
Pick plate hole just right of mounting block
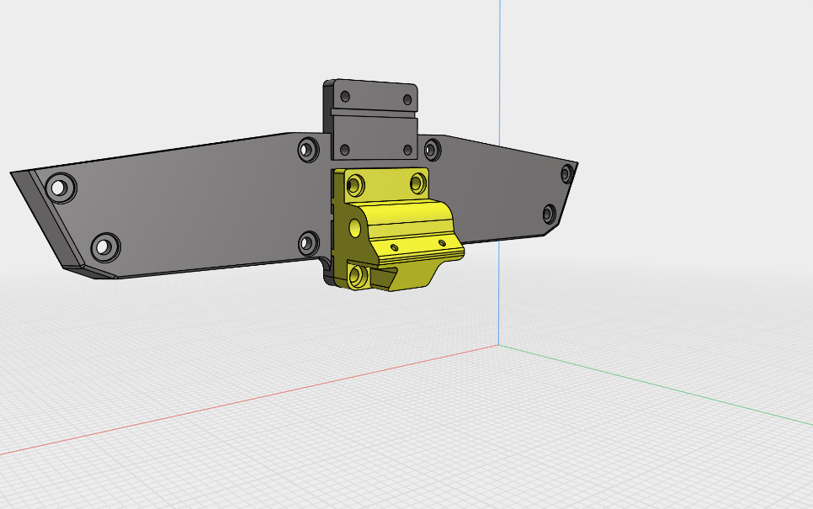pyautogui.click(x=432, y=151)
